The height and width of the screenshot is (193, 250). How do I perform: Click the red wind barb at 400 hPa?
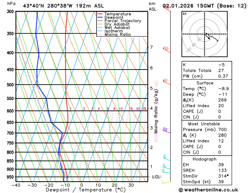[167, 50]
